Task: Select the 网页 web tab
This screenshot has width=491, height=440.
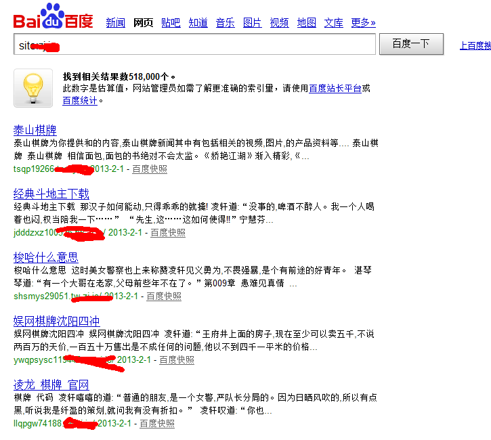Action: (143, 22)
